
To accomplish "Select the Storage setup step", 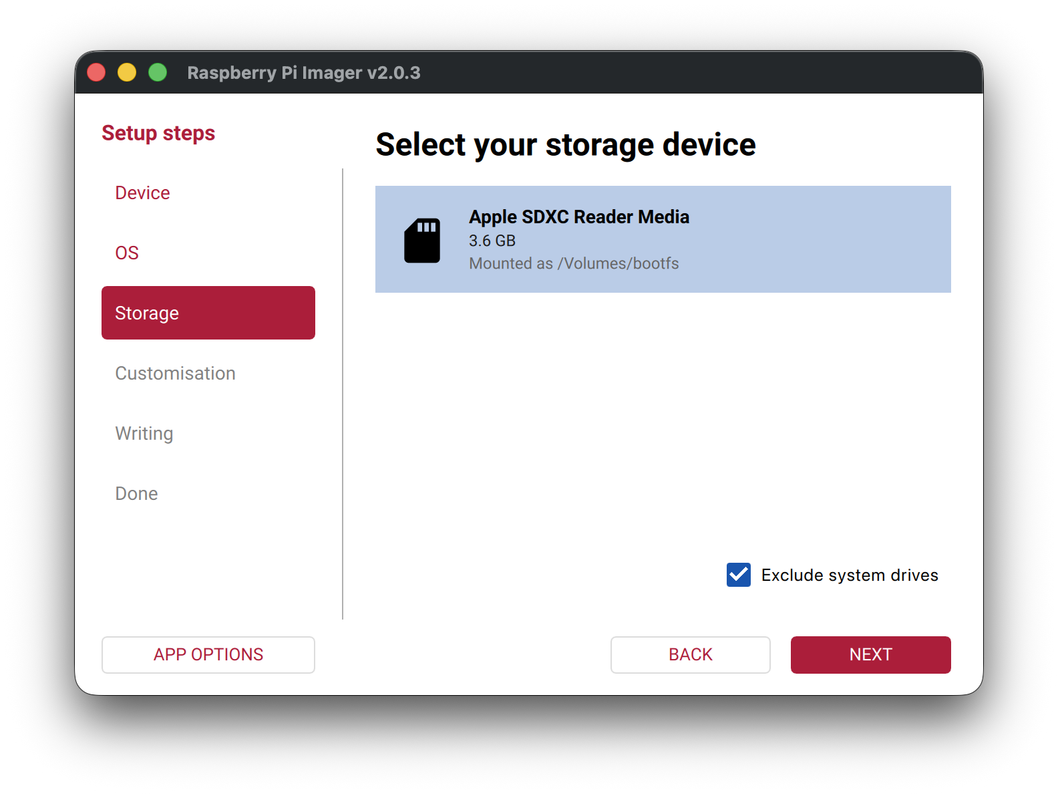I will (x=208, y=313).
